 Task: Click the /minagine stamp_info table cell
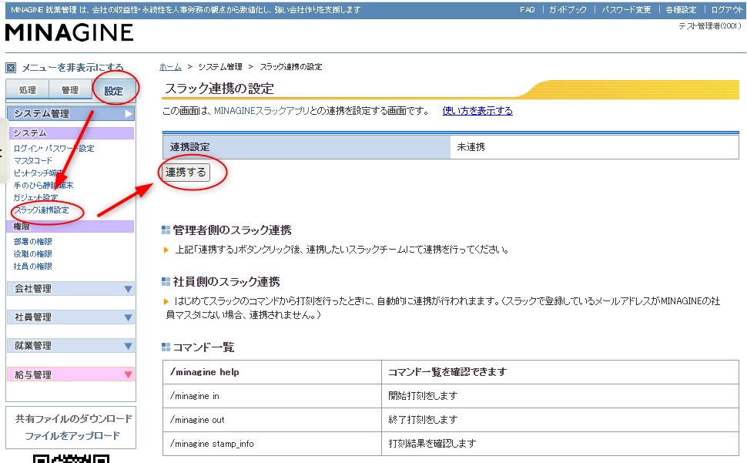coord(272,444)
